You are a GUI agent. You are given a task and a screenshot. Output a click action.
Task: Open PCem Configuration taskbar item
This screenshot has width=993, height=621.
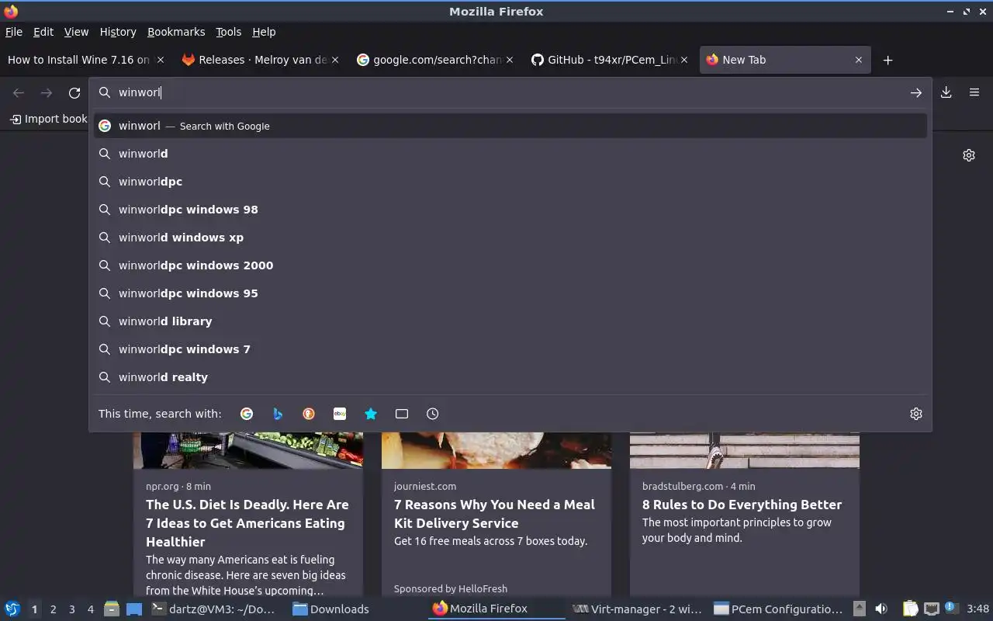click(x=778, y=609)
